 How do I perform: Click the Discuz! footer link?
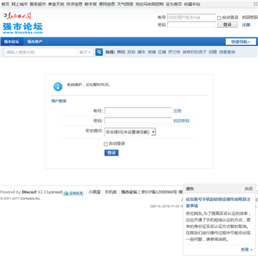point(29,192)
